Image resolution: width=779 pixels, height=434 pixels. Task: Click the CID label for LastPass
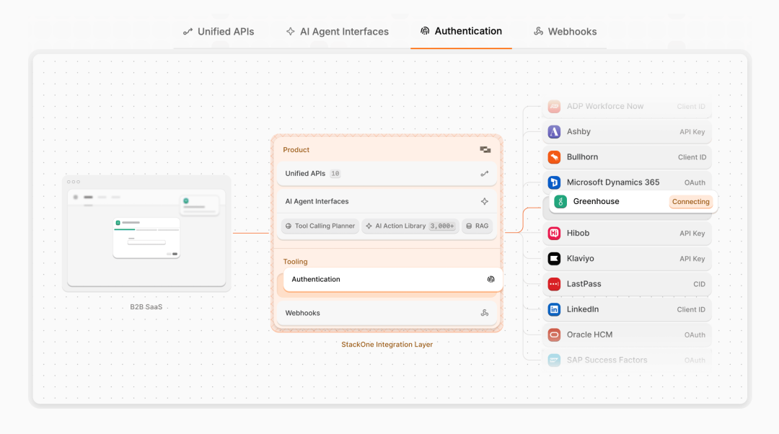coord(699,285)
